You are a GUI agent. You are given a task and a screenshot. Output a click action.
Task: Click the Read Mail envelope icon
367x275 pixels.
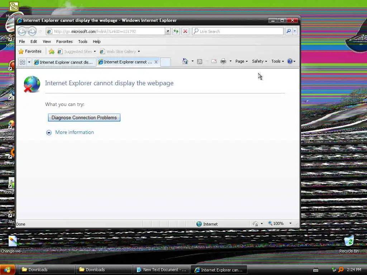[x=214, y=61]
